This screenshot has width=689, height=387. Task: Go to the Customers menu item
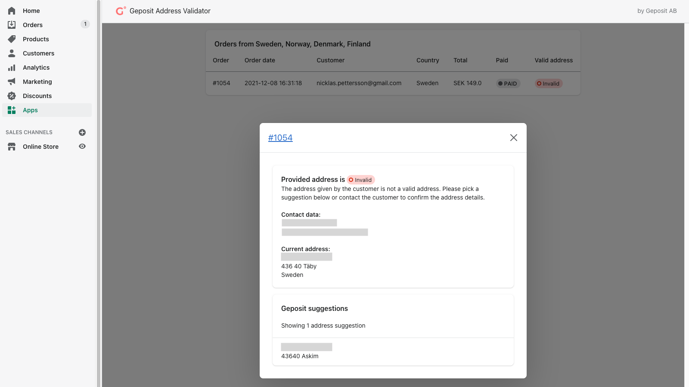point(38,53)
